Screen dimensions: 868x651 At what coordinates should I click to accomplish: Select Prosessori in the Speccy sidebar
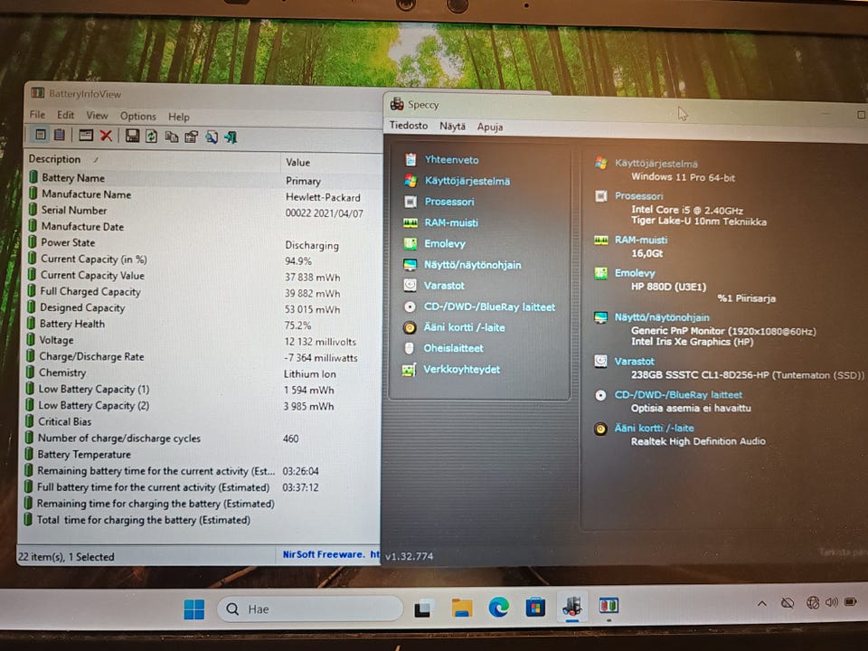(449, 202)
